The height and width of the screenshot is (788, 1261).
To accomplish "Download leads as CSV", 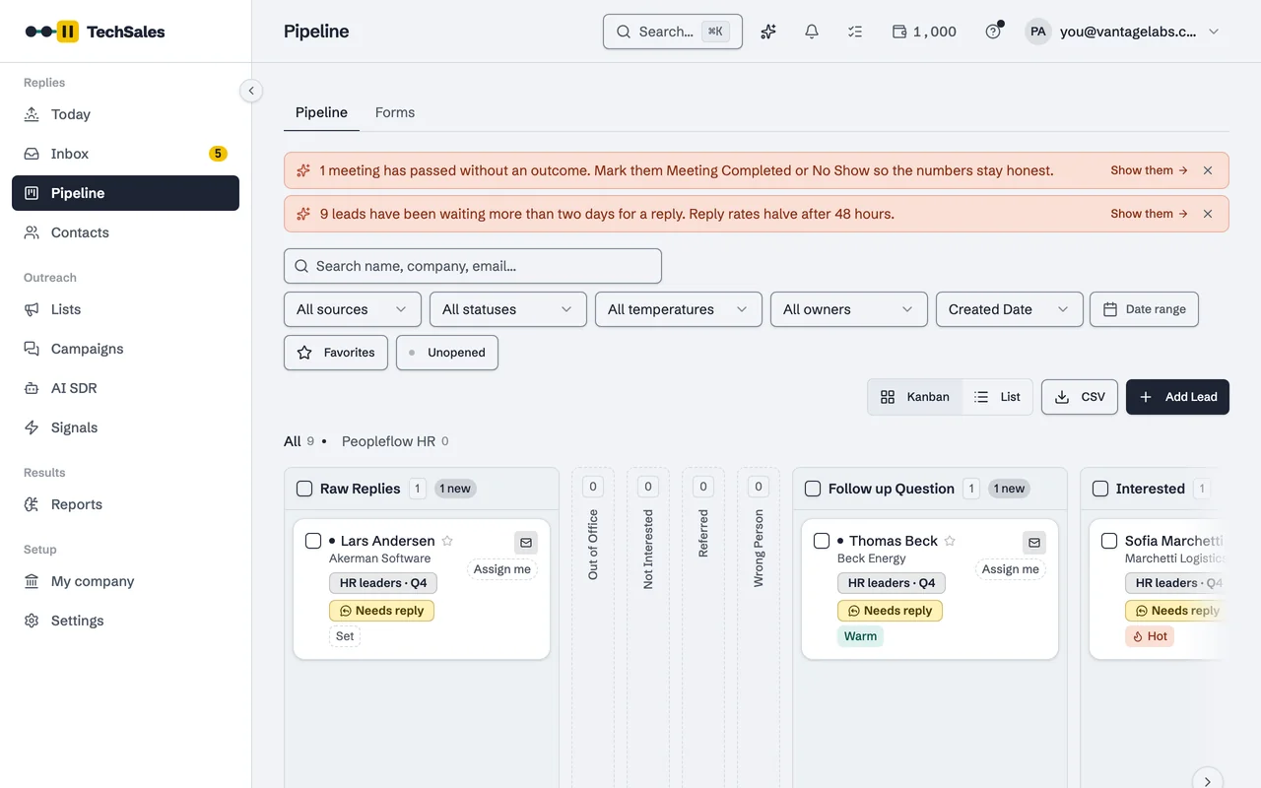I will (x=1080, y=397).
